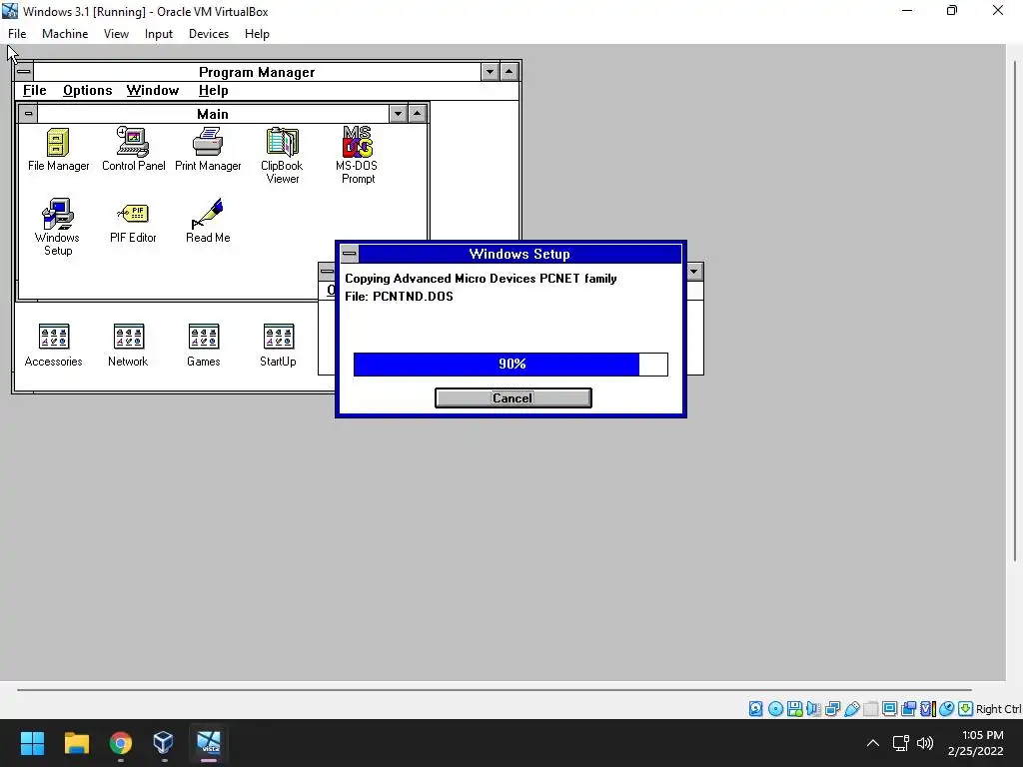Click Main group maximize up arrow

[x=418, y=114]
